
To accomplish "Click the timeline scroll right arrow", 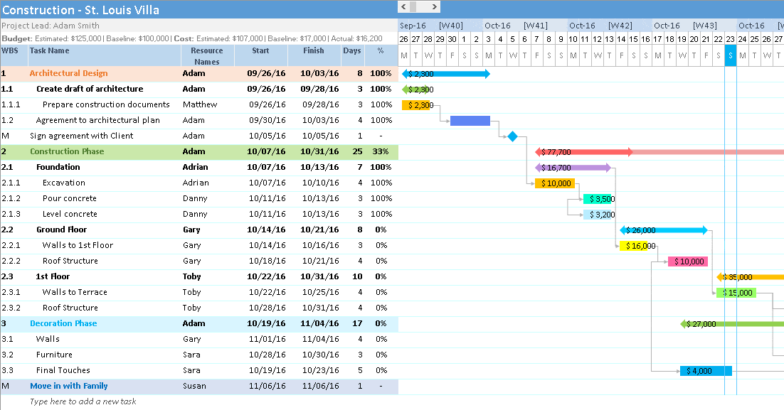I will click(434, 7).
